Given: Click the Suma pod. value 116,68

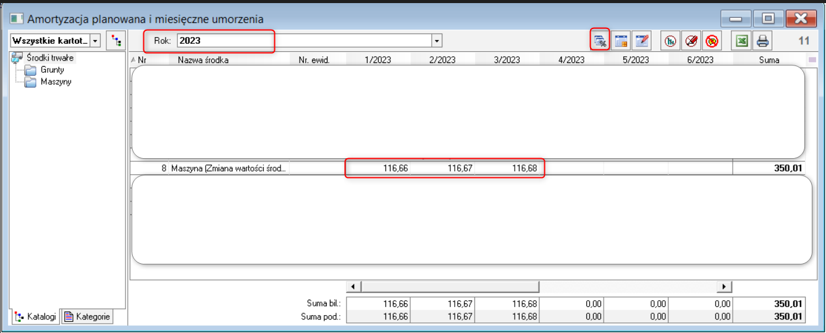Looking at the screenshot, I should (x=507, y=316).
